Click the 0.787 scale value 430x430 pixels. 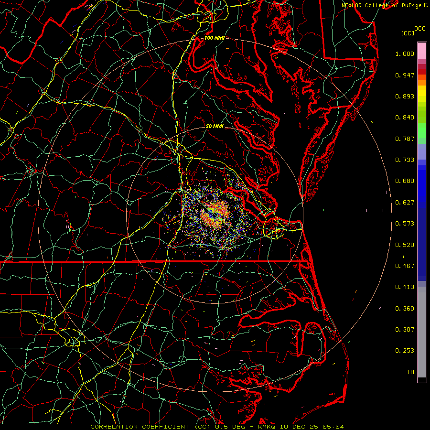point(405,139)
